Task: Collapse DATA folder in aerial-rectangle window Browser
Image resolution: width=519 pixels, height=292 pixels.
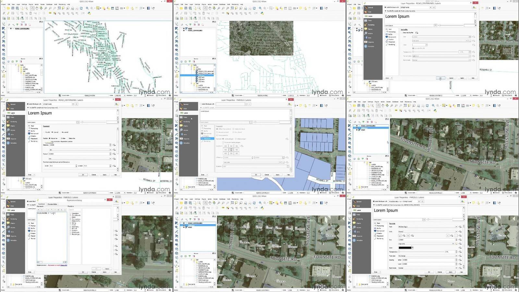Action: tap(189, 65)
